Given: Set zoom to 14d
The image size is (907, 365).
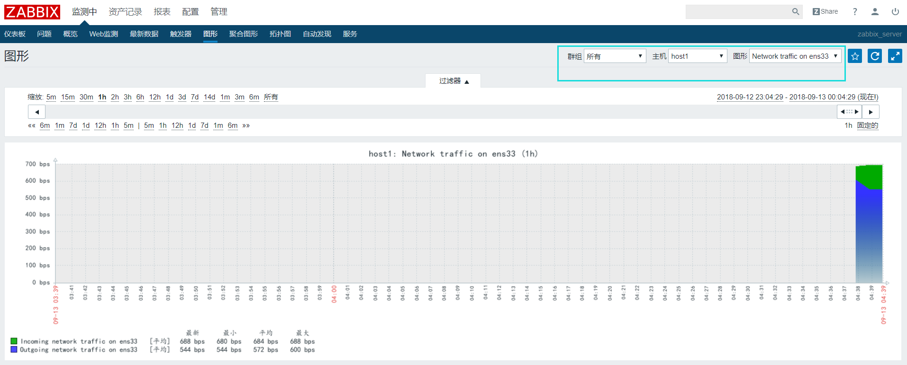Looking at the screenshot, I should [209, 97].
